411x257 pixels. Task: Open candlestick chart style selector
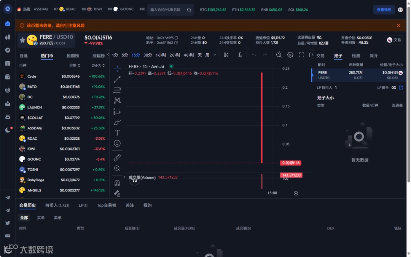(x=226, y=55)
